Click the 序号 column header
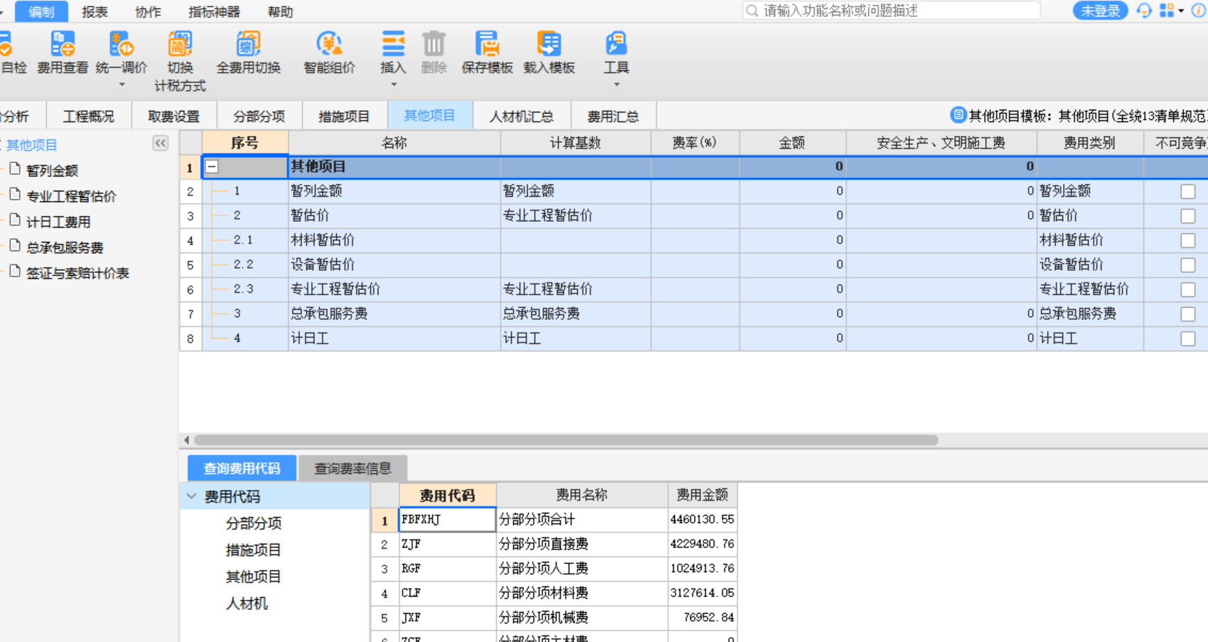 (x=245, y=143)
